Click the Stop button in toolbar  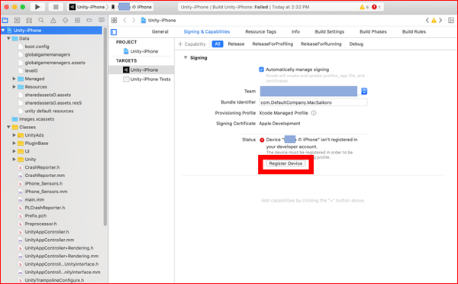[56, 7]
